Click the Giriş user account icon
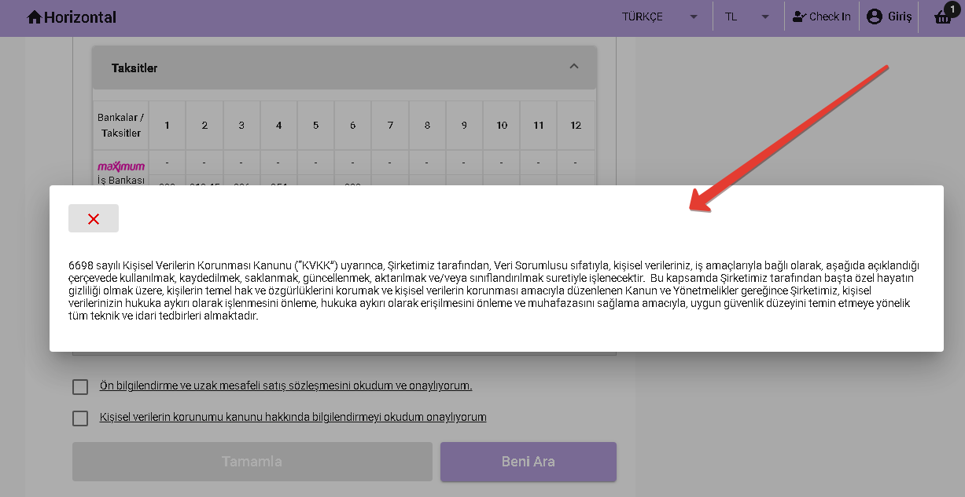The image size is (965, 497). point(875,16)
